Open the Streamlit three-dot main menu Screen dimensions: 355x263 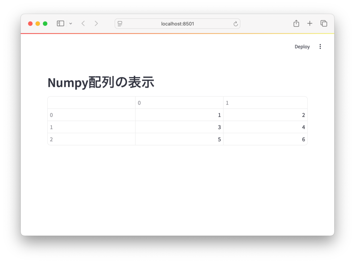tap(320, 47)
